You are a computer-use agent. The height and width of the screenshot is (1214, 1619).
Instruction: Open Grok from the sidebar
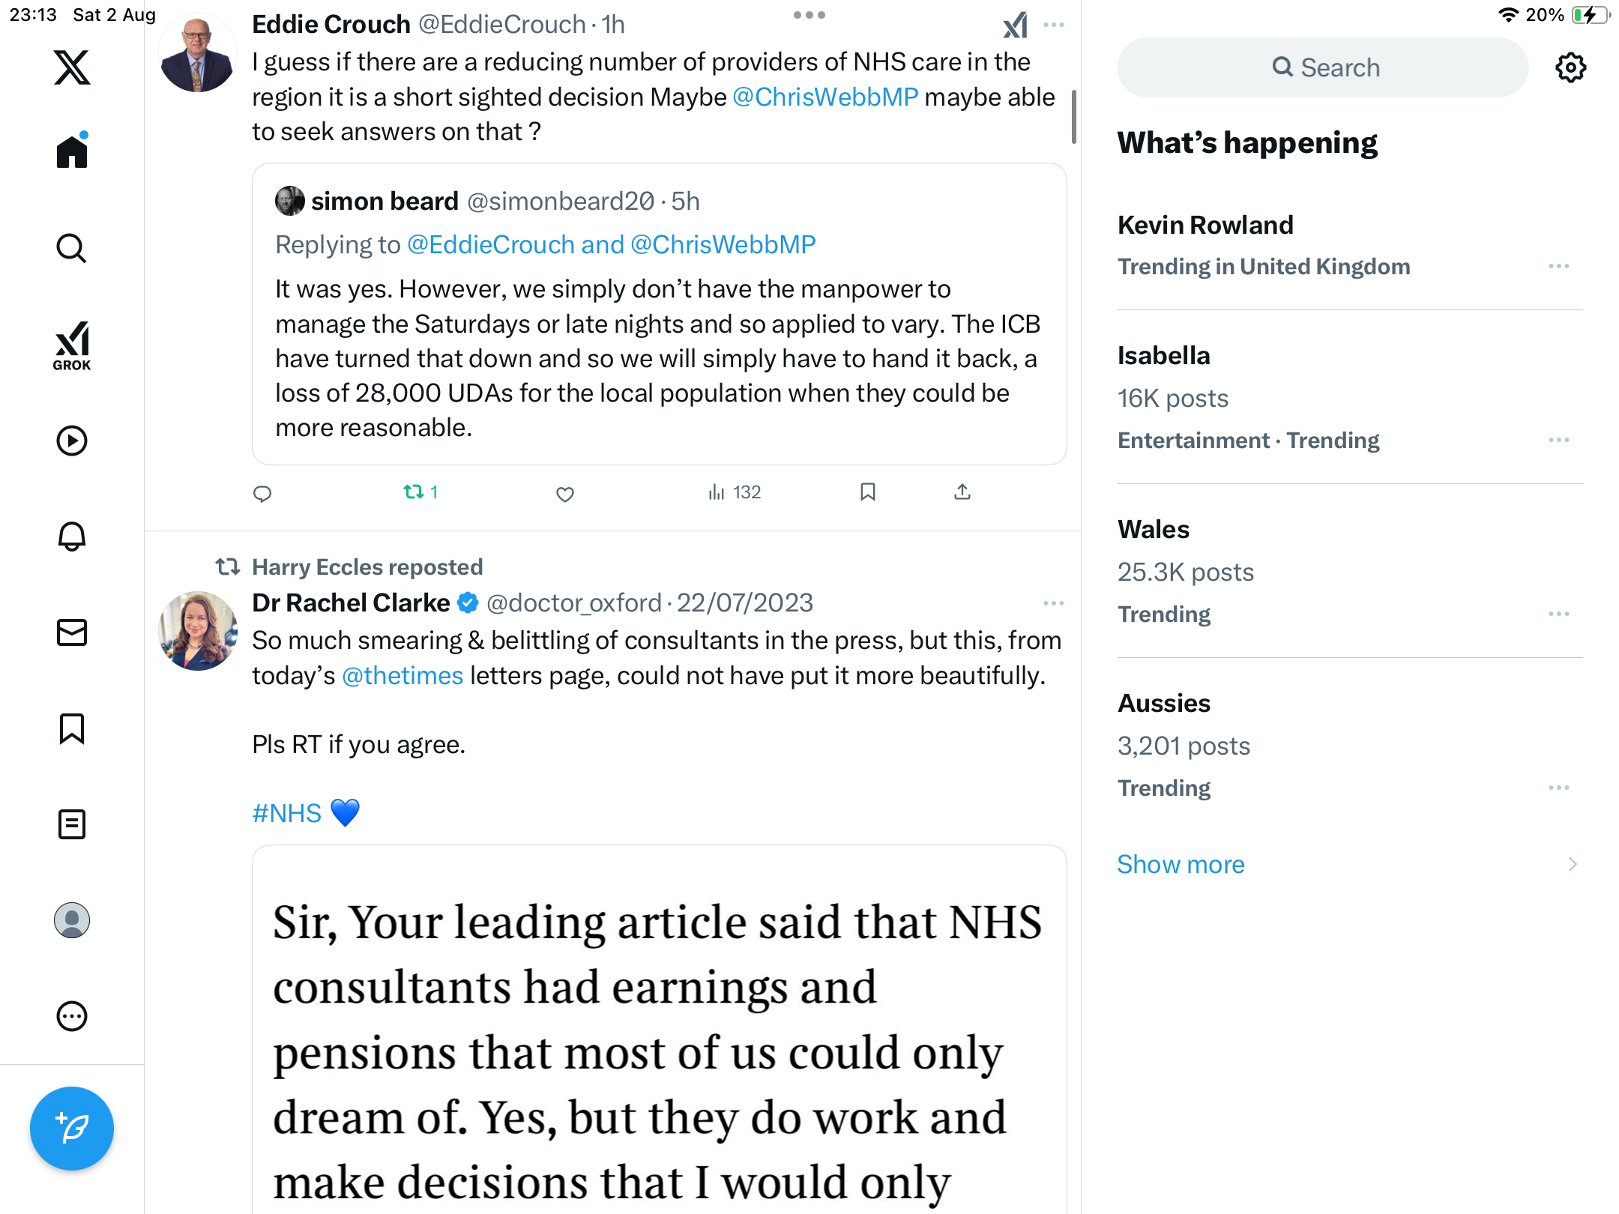pos(72,345)
